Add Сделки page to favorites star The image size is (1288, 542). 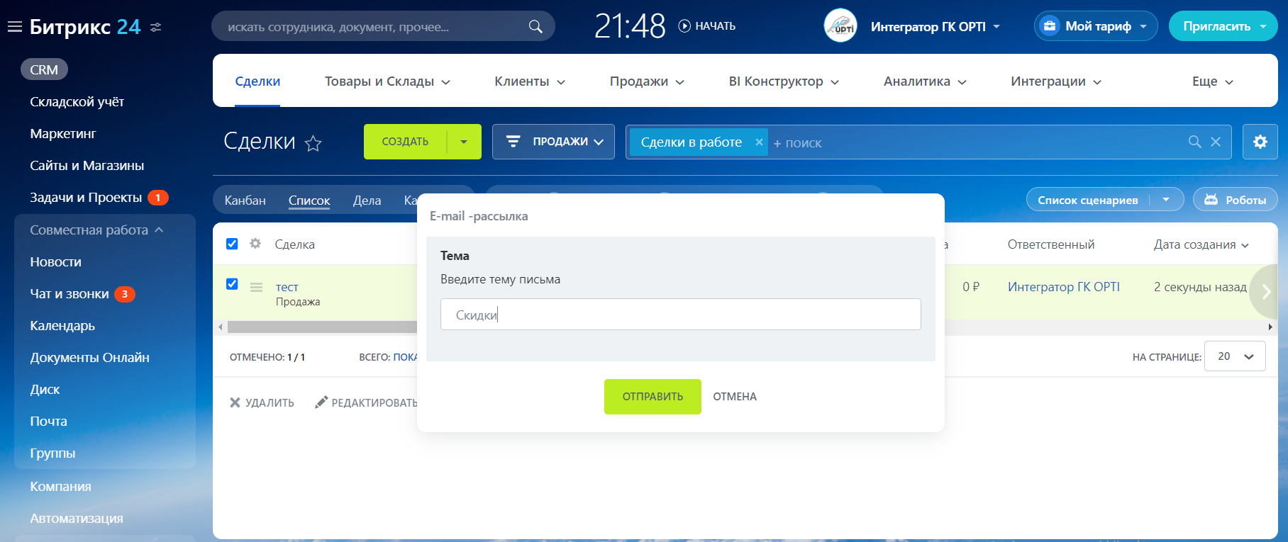click(x=313, y=144)
